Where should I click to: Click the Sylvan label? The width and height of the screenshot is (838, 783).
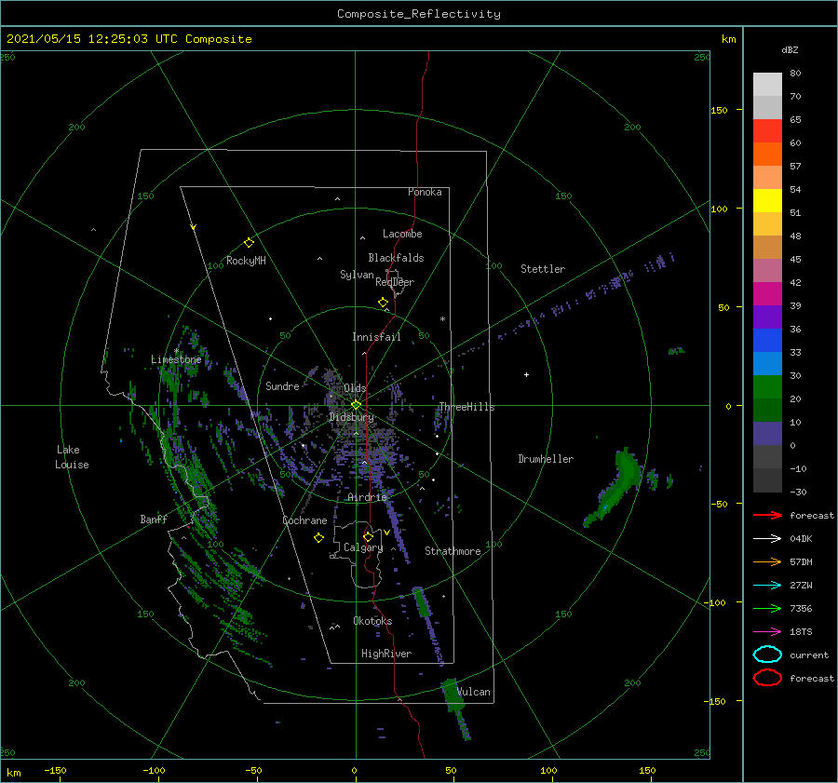coord(357,275)
